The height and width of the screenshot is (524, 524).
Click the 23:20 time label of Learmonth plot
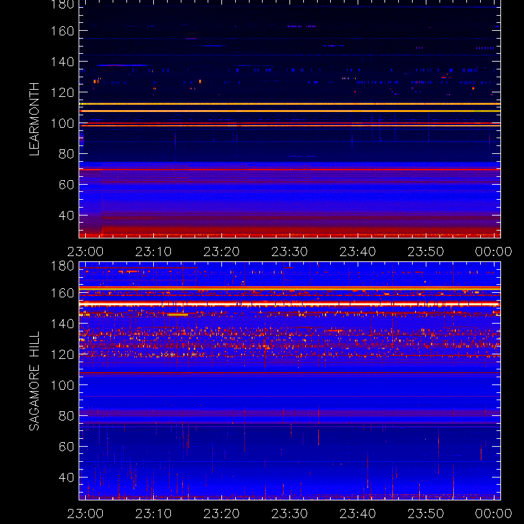click(221, 252)
